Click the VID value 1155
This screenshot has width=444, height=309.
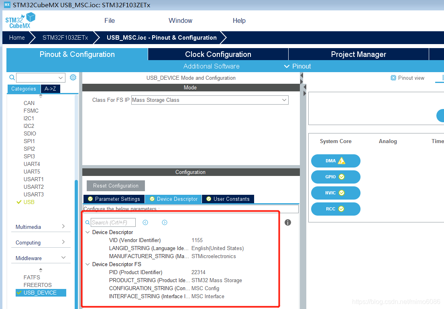[197, 240]
